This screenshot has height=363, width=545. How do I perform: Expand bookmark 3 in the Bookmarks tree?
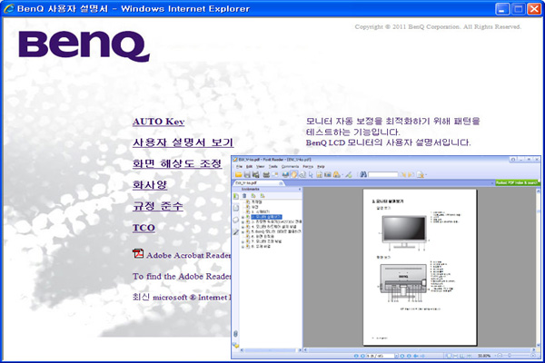243,222
